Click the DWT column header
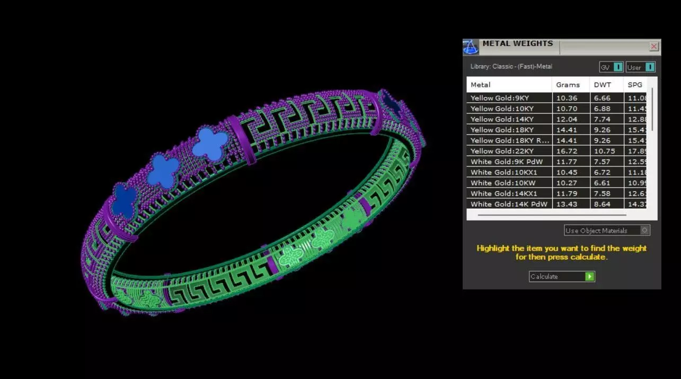 (x=606, y=85)
